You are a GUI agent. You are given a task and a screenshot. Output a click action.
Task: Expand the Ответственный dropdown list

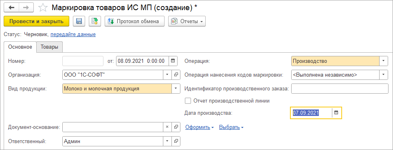pos(167,141)
